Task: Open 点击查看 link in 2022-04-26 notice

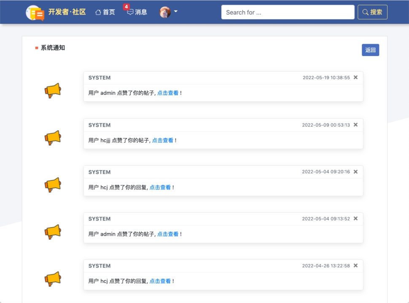Action: tap(160, 281)
